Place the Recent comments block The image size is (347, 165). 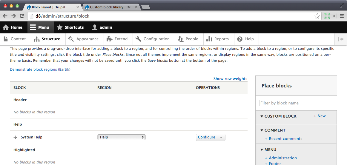[x=283, y=139]
